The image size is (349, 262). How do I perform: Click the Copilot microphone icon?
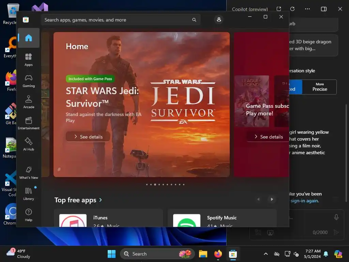point(336,217)
